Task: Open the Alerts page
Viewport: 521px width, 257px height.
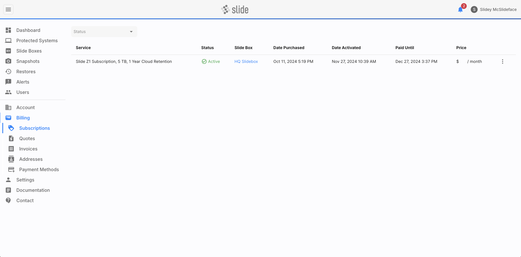Action: [23, 82]
